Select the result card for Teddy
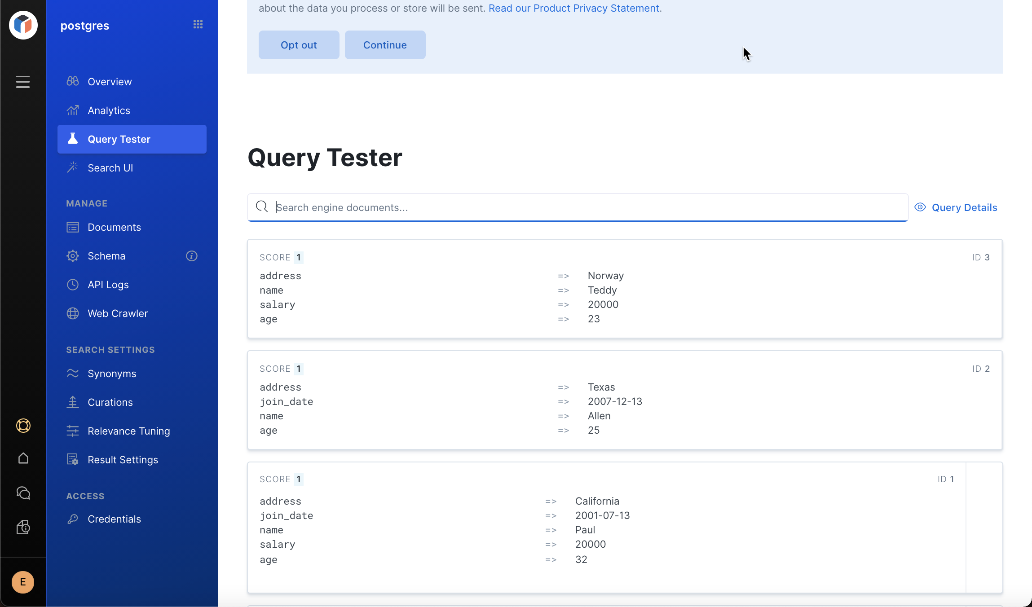Viewport: 1032px width, 607px height. [624, 289]
